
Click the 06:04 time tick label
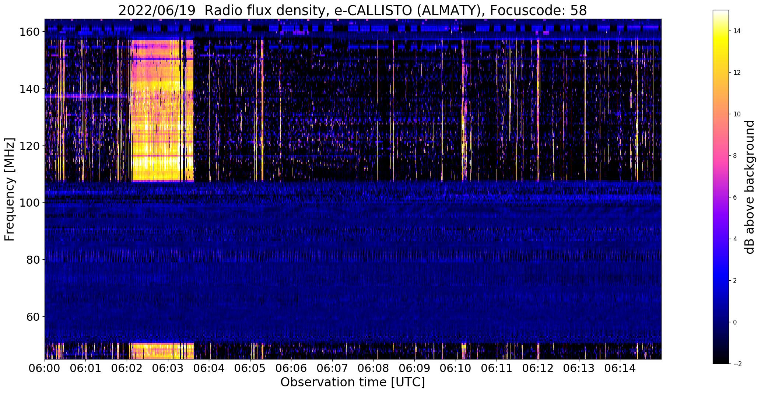point(209,368)
